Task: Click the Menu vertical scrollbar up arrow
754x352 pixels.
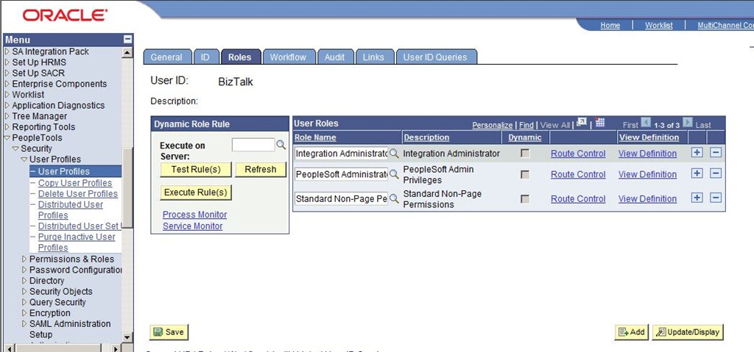Action: tap(127, 52)
